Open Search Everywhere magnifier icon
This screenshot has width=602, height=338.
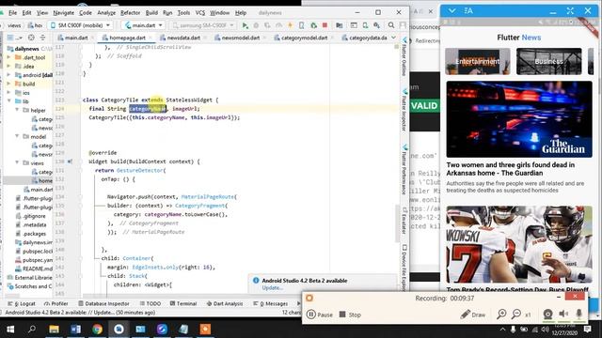(x=391, y=25)
